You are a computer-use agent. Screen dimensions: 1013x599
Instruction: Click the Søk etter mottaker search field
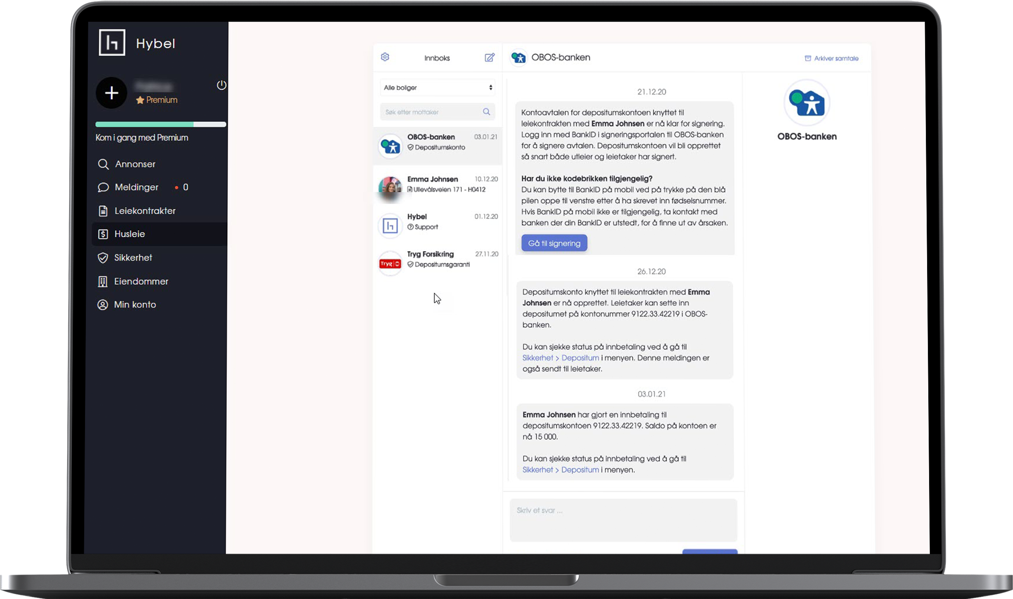438,112
